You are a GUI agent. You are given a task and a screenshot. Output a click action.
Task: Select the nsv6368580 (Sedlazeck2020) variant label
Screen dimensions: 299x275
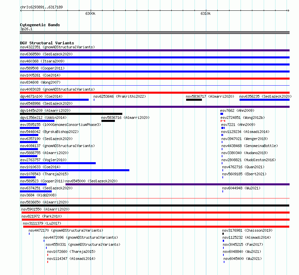coord(46,54)
